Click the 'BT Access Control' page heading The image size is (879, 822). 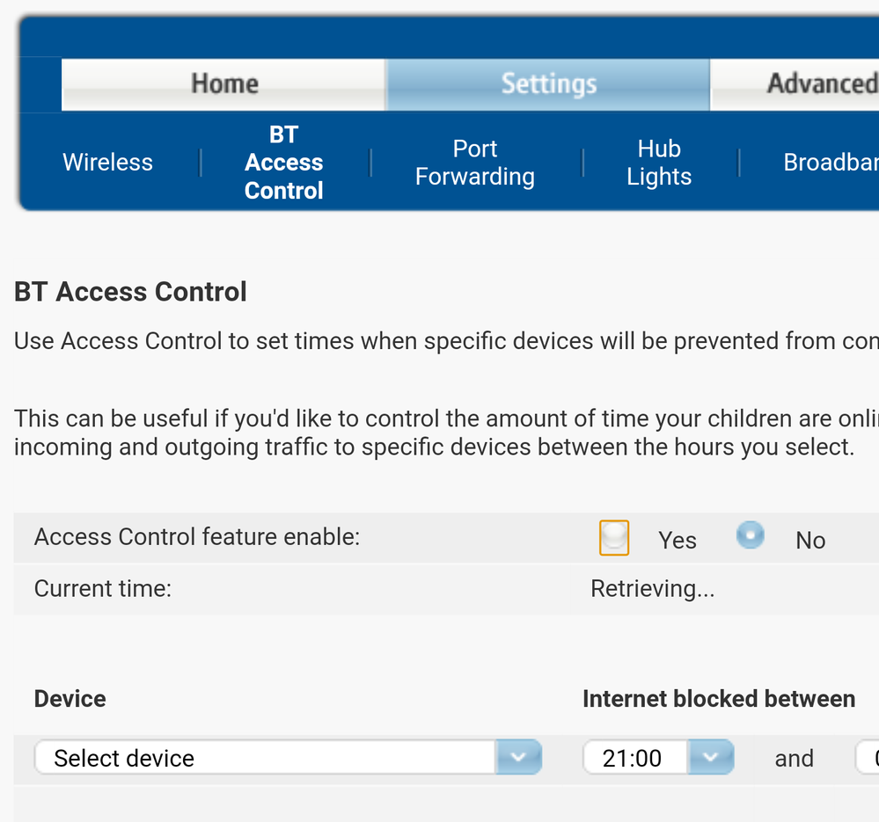click(x=130, y=292)
